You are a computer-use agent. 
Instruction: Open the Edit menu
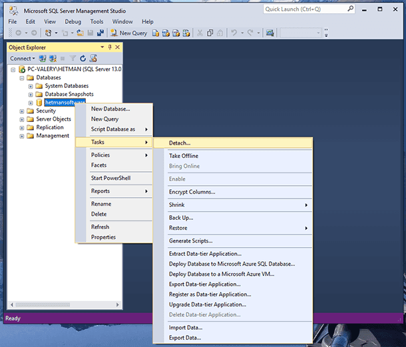31,22
